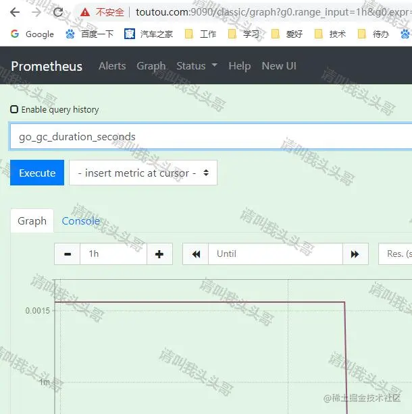
Task: Move end time forward with fast-forward icon
Action: pos(355,254)
